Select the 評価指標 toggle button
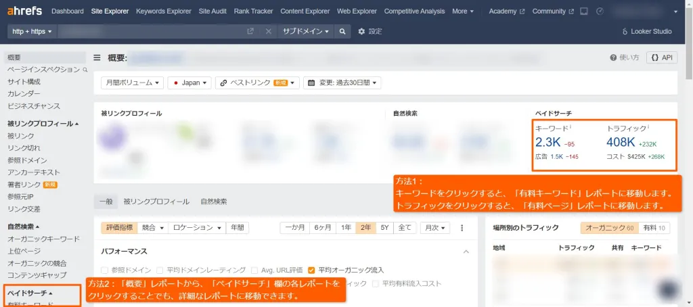Viewport: 693px width, 307px height. [119, 228]
